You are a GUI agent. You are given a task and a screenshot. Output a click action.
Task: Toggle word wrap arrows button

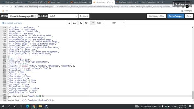click(92, 23)
